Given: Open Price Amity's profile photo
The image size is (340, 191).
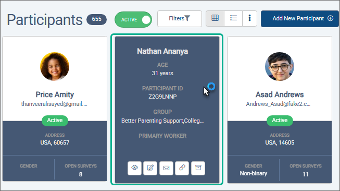Looking at the screenshot, I should [x=55, y=66].
